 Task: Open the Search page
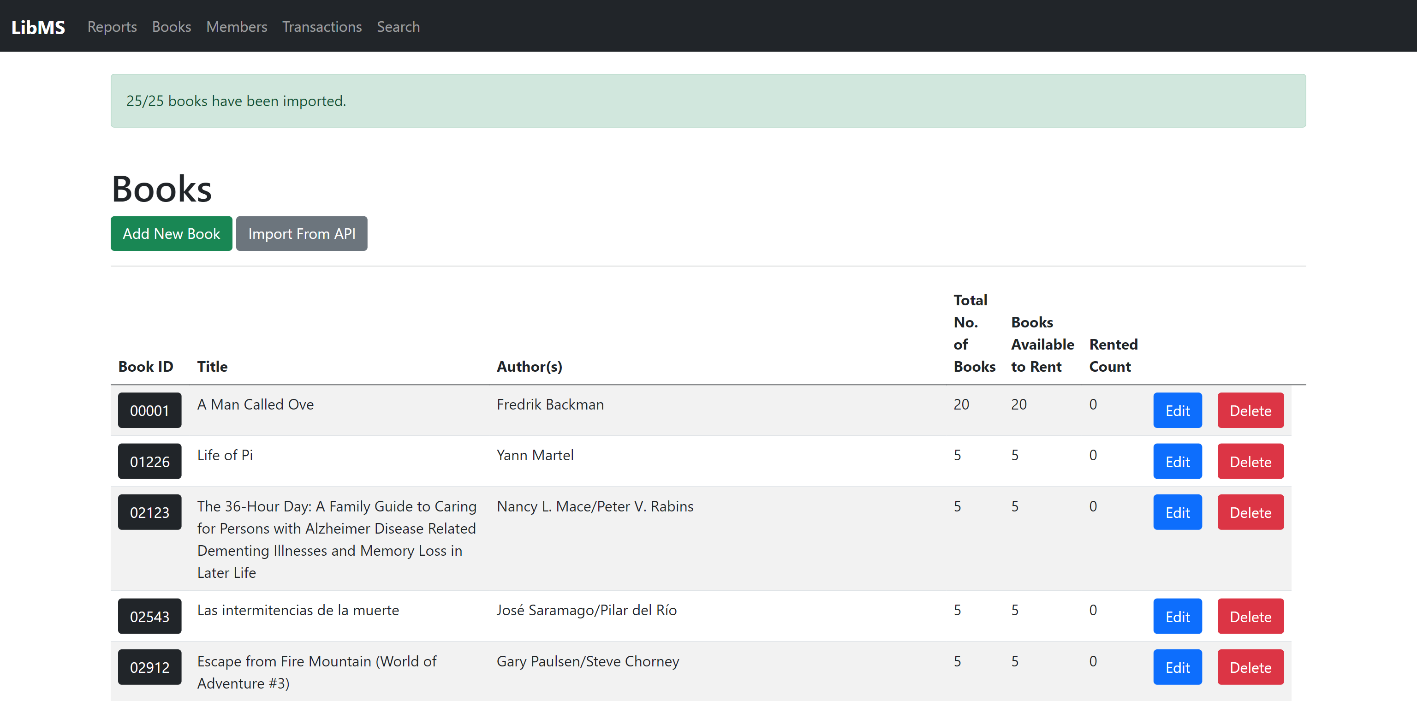point(398,26)
